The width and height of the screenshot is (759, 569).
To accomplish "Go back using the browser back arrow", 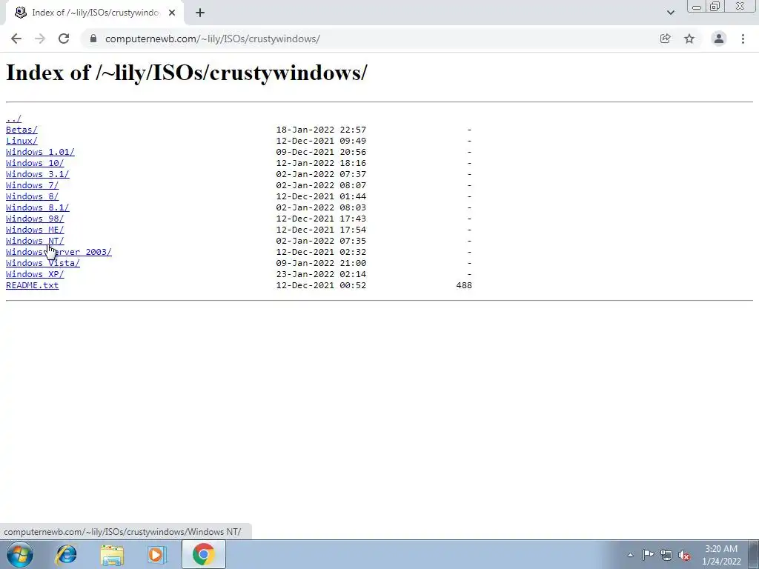I will [x=16, y=39].
